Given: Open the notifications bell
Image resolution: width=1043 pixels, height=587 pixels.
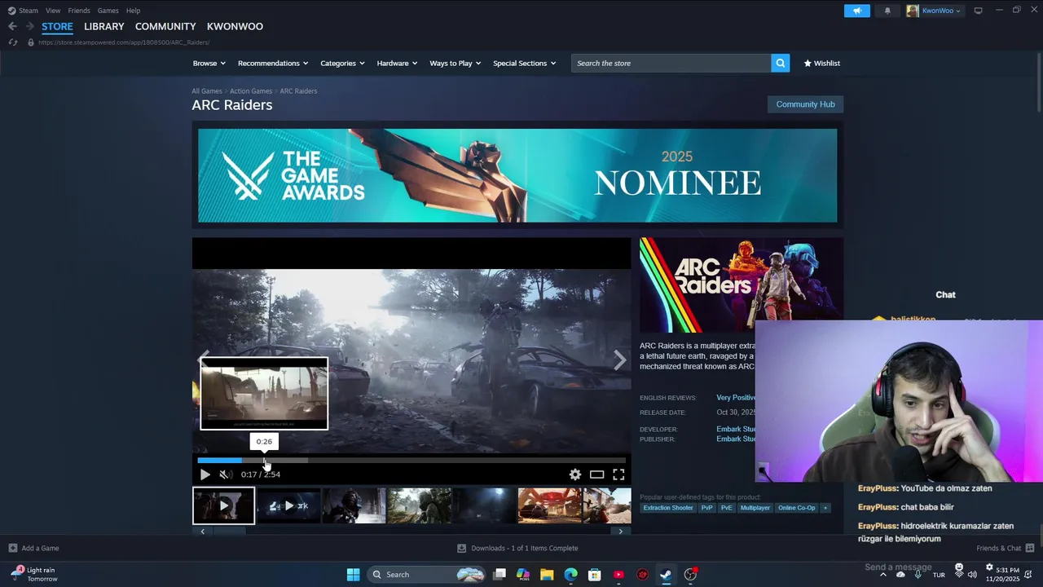Looking at the screenshot, I should tap(887, 11).
